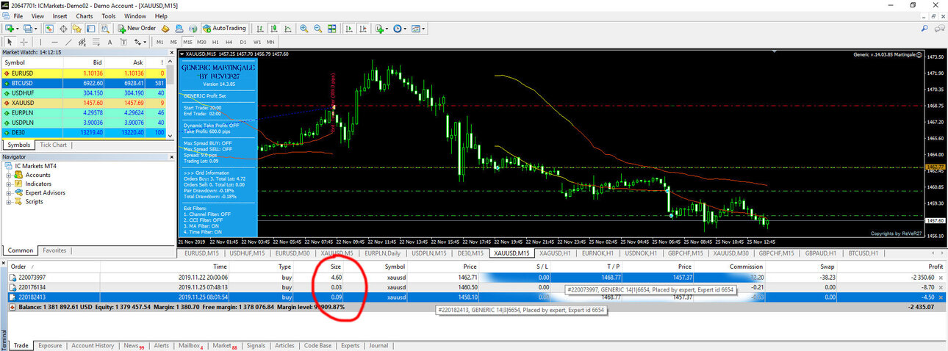
Task: Switch chart to line chart icon
Action: pos(288,28)
